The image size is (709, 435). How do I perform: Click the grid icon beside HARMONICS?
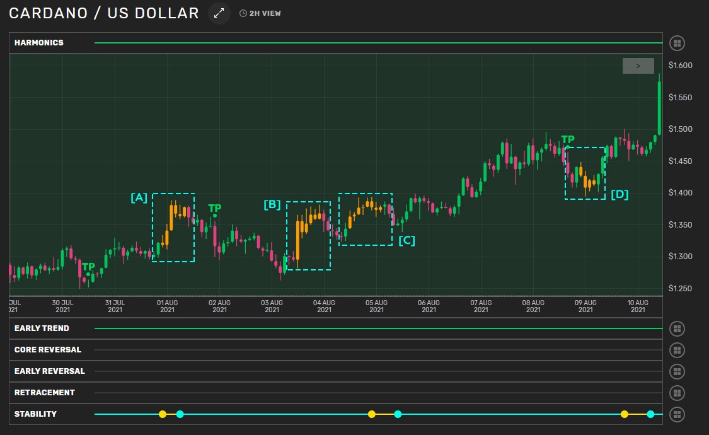(677, 43)
